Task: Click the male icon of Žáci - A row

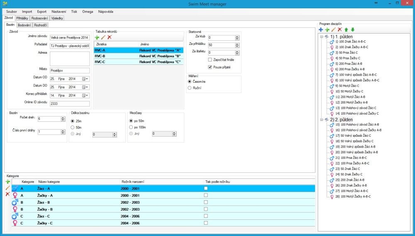Action: coord(15,189)
